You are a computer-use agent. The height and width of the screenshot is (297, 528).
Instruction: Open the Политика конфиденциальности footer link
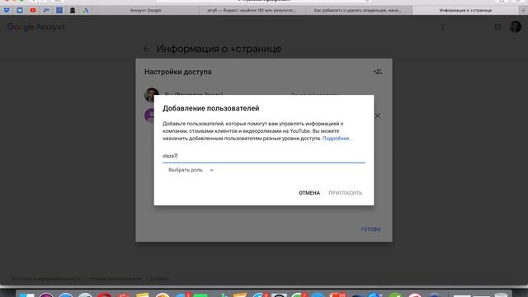45,279
